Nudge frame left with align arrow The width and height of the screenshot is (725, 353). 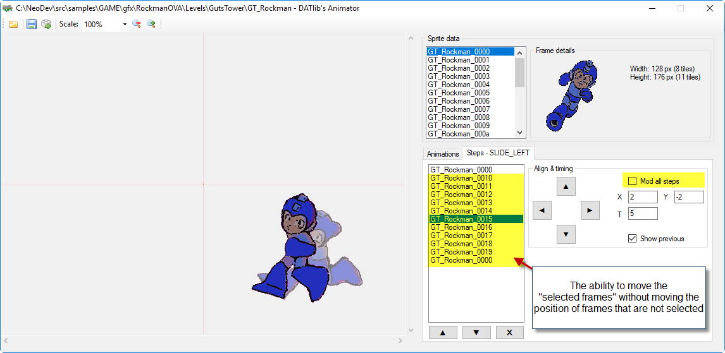click(x=542, y=210)
